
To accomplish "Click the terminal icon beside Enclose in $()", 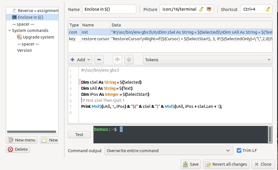I will [x=14, y=17].
